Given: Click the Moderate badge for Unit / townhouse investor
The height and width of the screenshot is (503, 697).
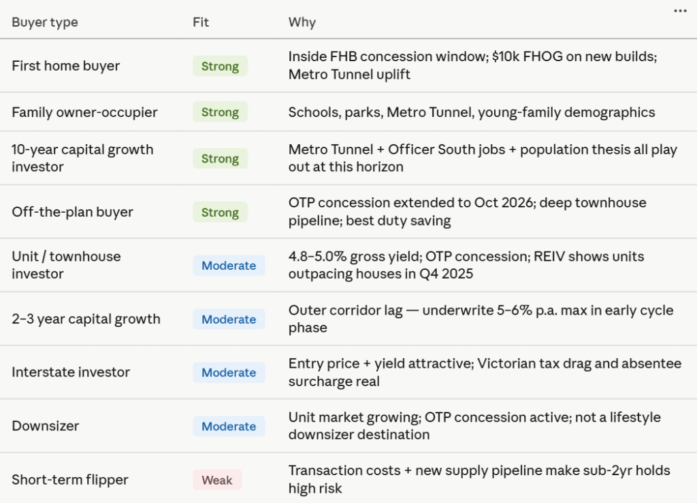Looking at the screenshot, I should 229,266.
